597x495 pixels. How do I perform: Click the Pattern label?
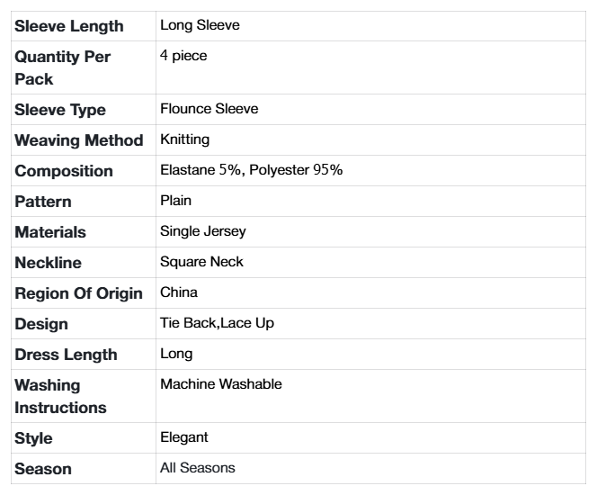43,202
